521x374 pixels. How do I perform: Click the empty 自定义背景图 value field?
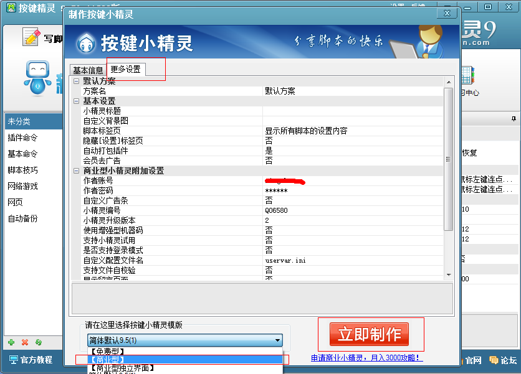click(353, 121)
